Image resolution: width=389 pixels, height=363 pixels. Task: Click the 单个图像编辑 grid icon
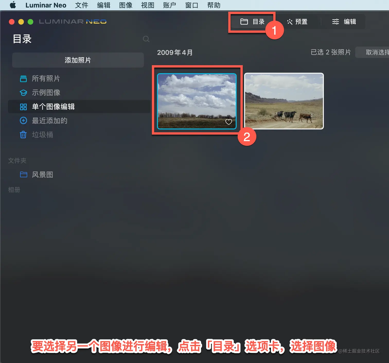(x=23, y=107)
